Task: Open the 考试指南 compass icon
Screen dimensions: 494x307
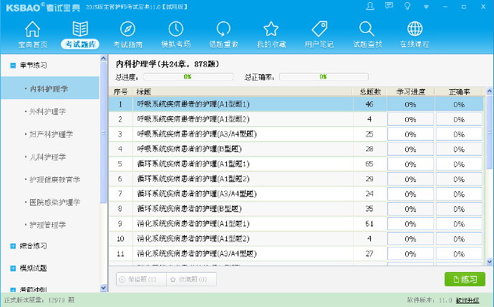Action: point(127,29)
